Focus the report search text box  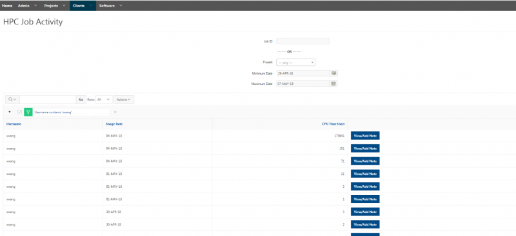[x=48, y=100]
